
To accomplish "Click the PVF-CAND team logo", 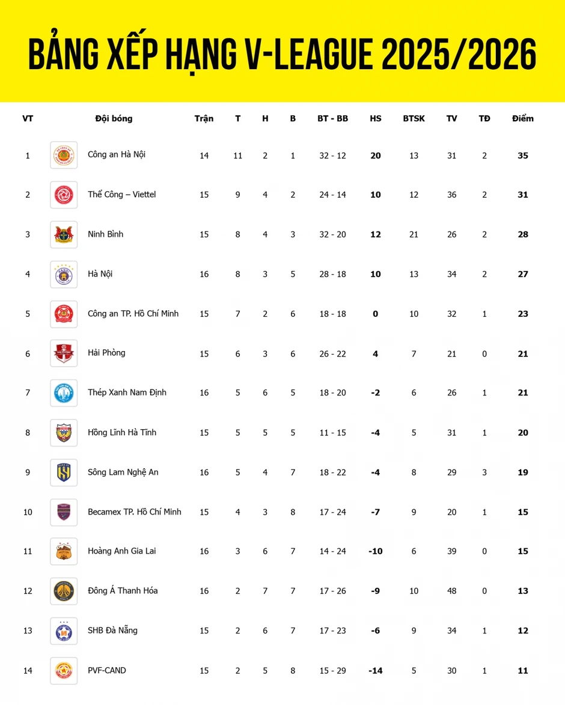I will [x=64, y=670].
